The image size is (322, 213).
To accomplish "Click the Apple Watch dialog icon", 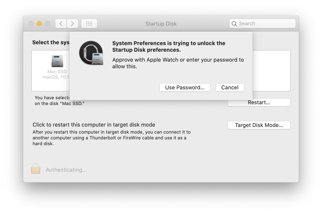I will [x=91, y=53].
